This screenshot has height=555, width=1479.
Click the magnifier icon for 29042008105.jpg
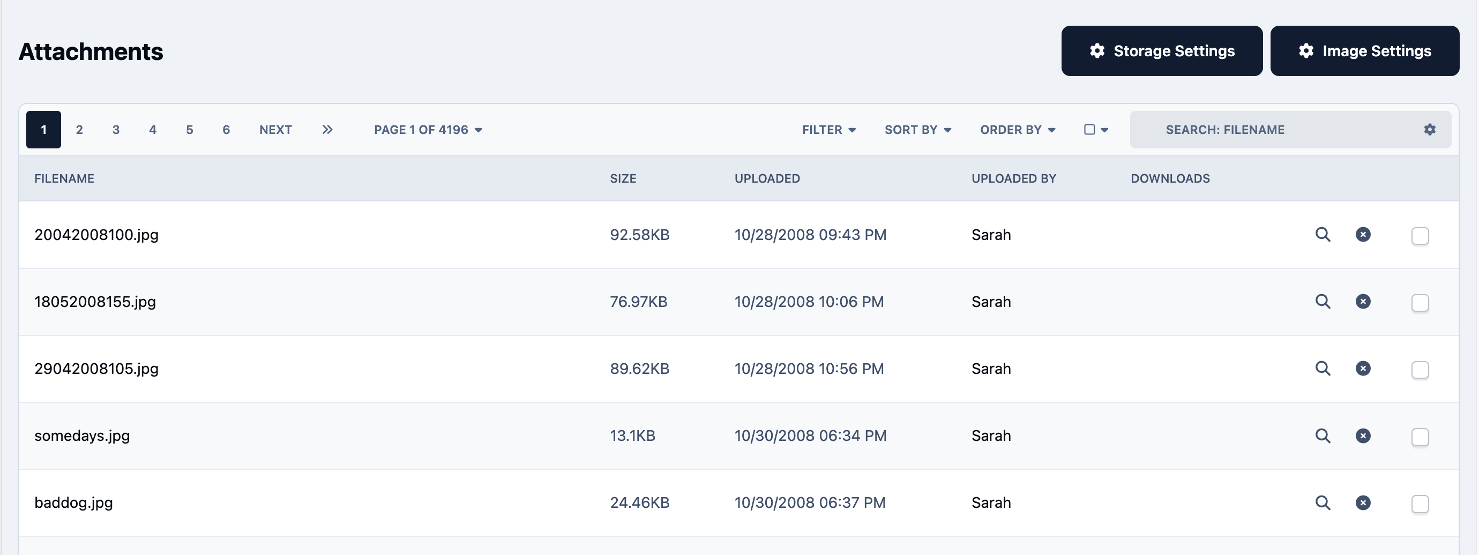tap(1323, 369)
